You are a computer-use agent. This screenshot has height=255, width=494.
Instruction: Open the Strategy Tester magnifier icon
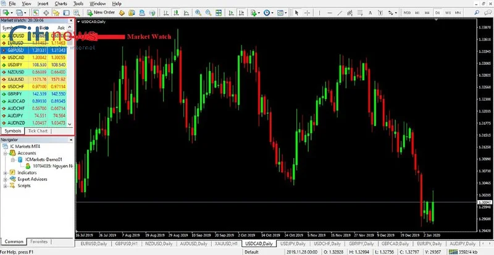(x=76, y=12)
